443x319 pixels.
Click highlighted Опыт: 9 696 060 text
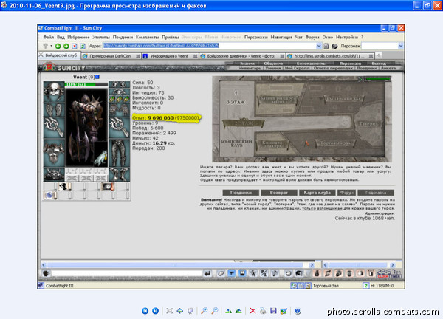click(165, 118)
